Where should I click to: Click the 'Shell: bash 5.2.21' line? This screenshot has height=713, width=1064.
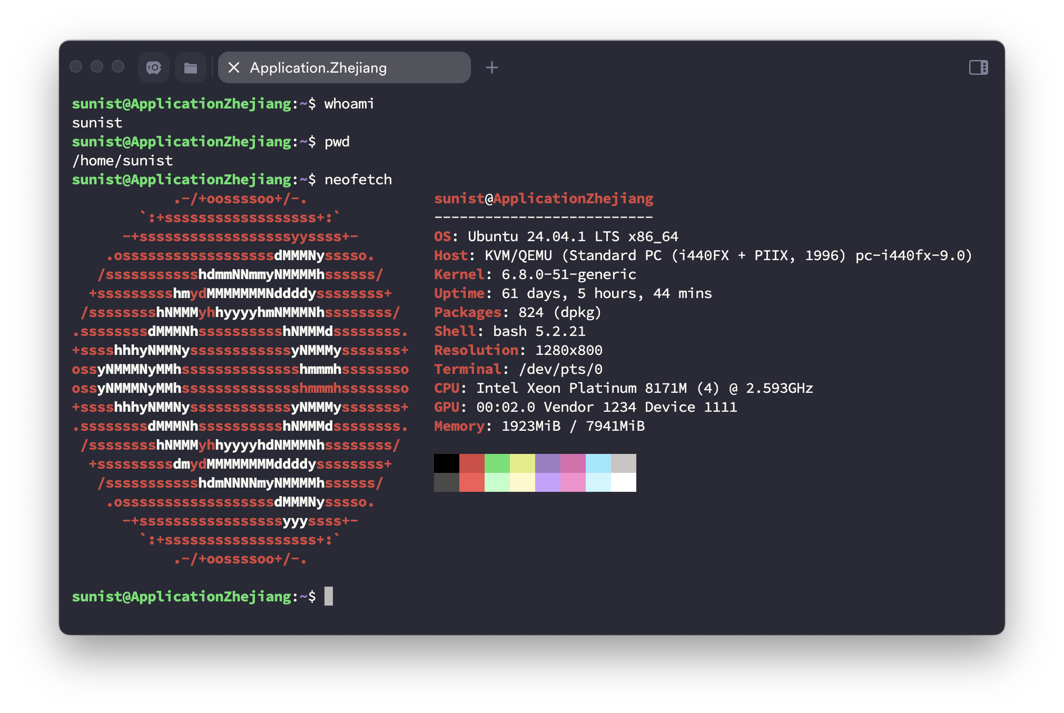pos(510,331)
